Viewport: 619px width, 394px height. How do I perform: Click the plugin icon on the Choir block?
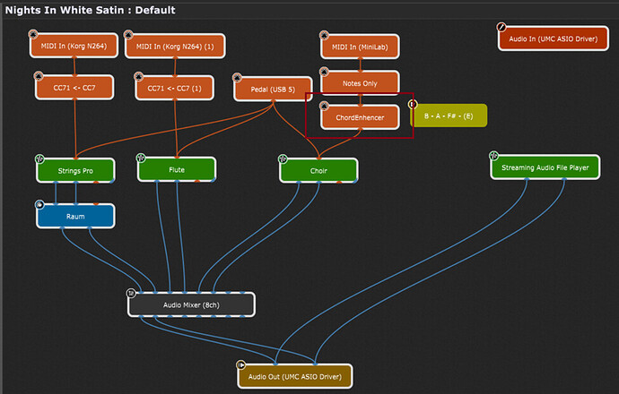coord(283,160)
